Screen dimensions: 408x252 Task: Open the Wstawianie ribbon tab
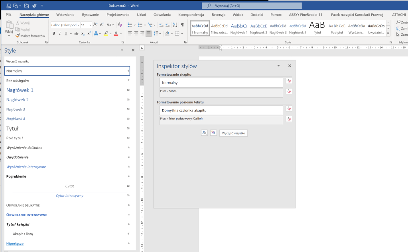[65, 15]
